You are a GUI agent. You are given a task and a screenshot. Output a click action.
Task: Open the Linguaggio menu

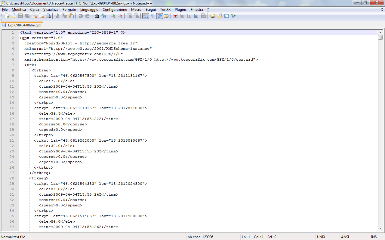point(89,10)
